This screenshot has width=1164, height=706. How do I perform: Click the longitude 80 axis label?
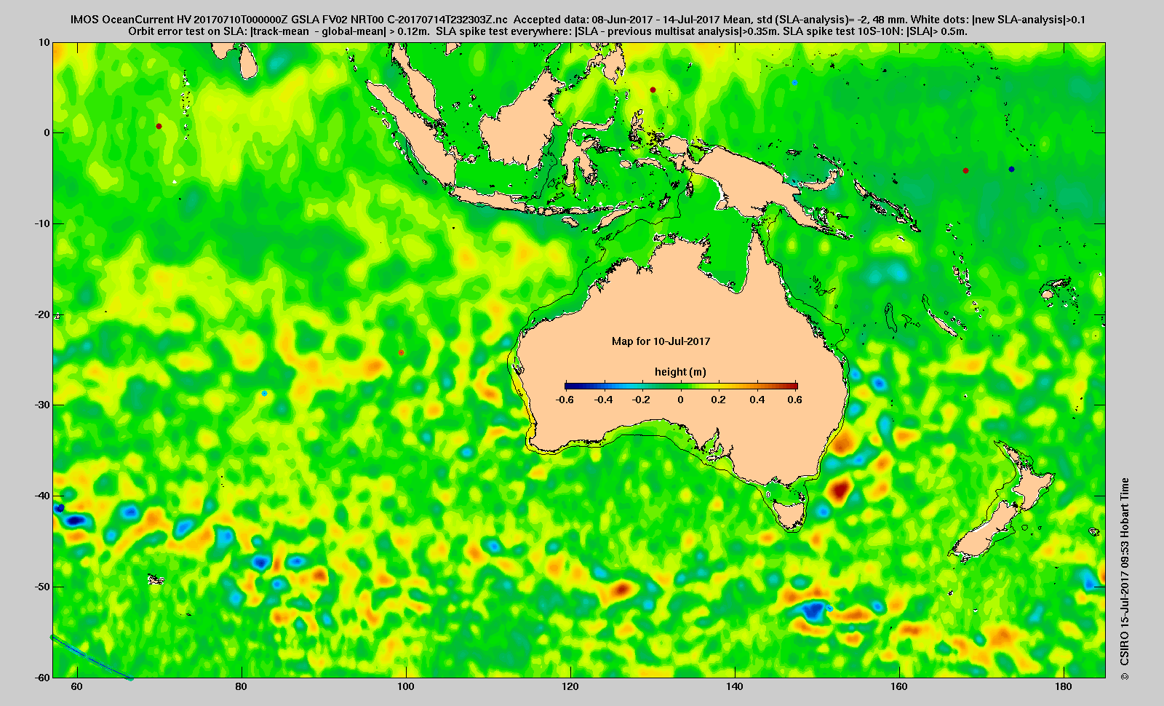pos(242,687)
